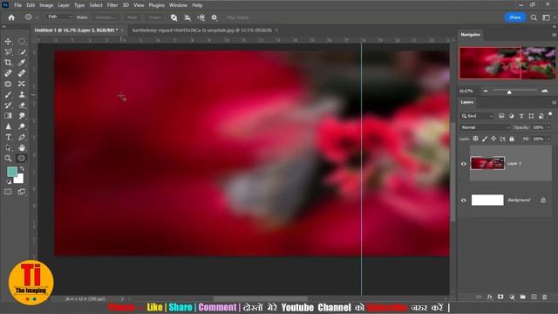The image size is (558, 314).
Task: Select the Pen tool
Action: click(x=21, y=137)
